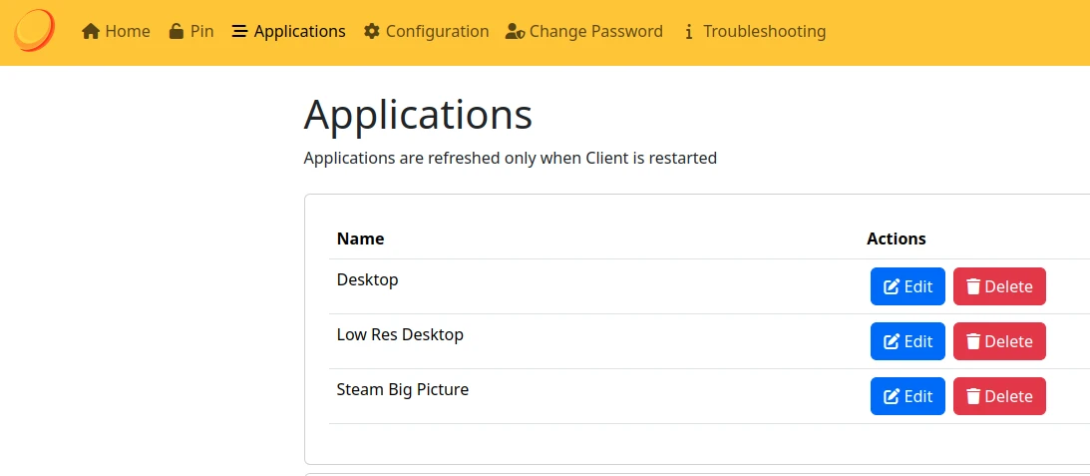The image size is (1090, 476).
Task: Delete the Low Res Desktop application
Action: (x=999, y=341)
